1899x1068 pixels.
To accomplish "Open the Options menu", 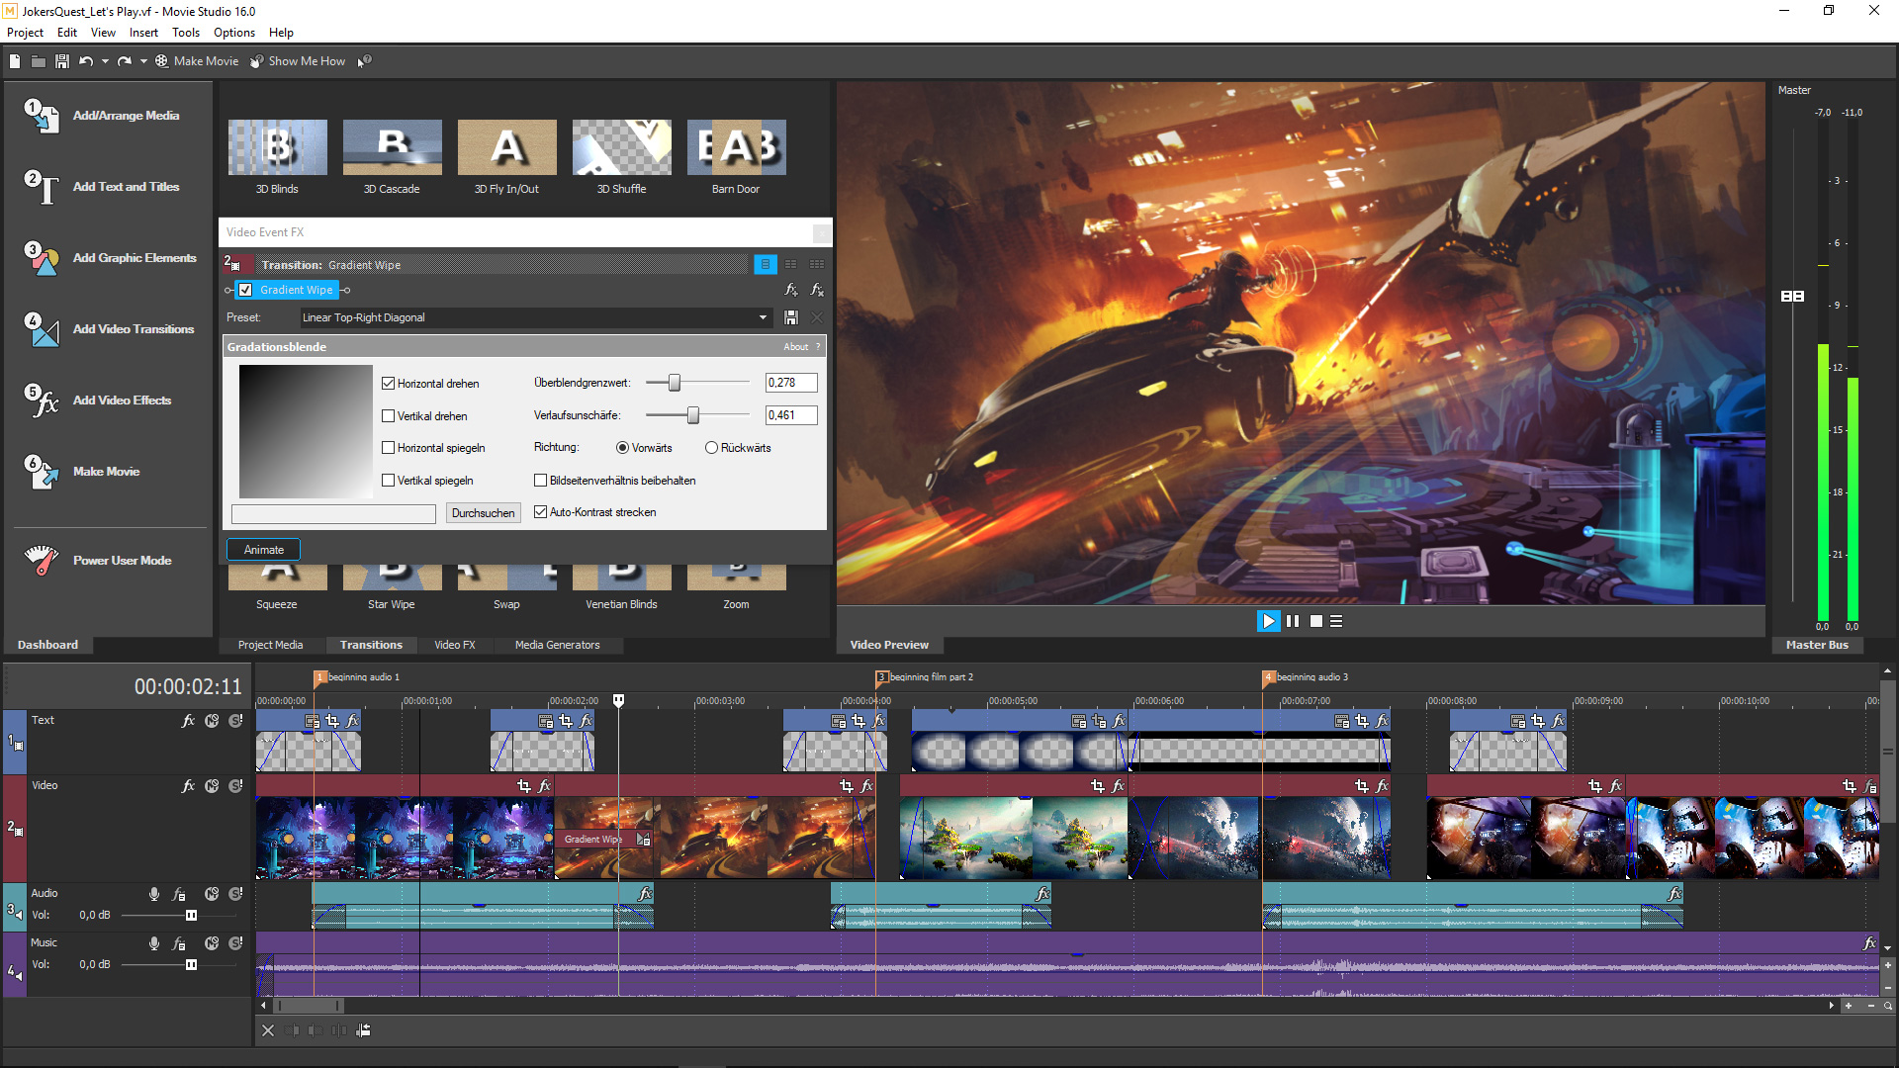I will tap(234, 32).
